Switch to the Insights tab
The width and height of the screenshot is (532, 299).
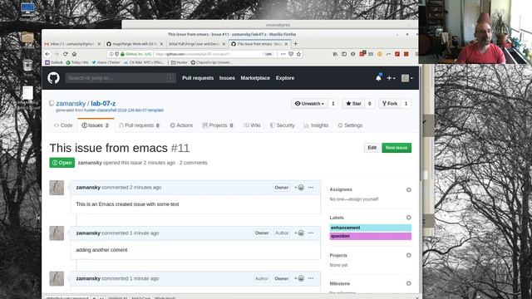click(316, 125)
